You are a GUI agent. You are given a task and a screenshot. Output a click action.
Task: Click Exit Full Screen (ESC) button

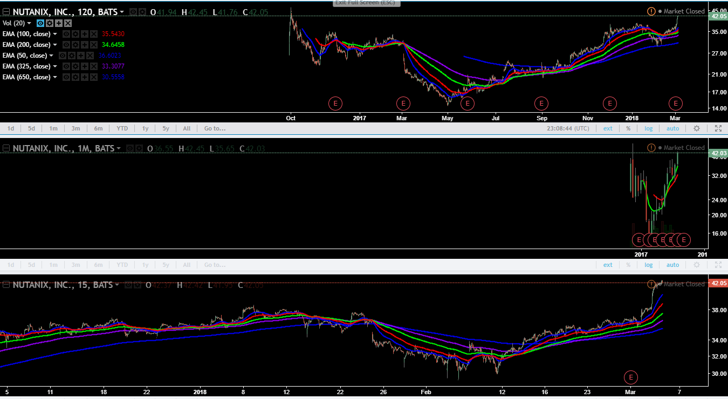click(366, 3)
